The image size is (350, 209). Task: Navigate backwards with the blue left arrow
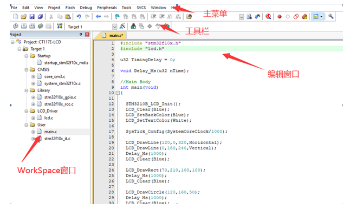click(98, 16)
